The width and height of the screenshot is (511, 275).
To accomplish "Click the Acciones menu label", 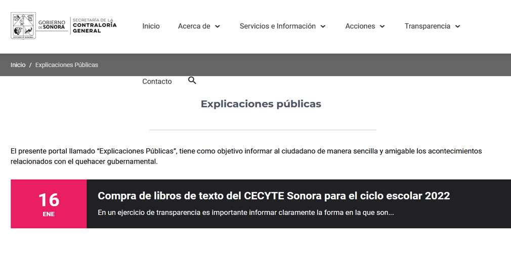I will click(360, 26).
